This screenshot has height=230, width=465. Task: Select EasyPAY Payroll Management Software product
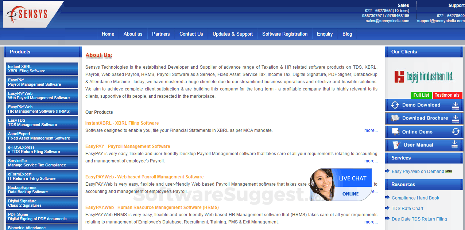pos(42,82)
